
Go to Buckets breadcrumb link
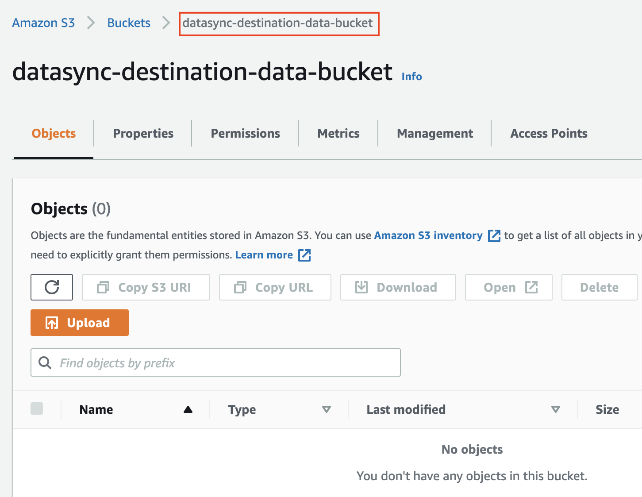(x=129, y=23)
